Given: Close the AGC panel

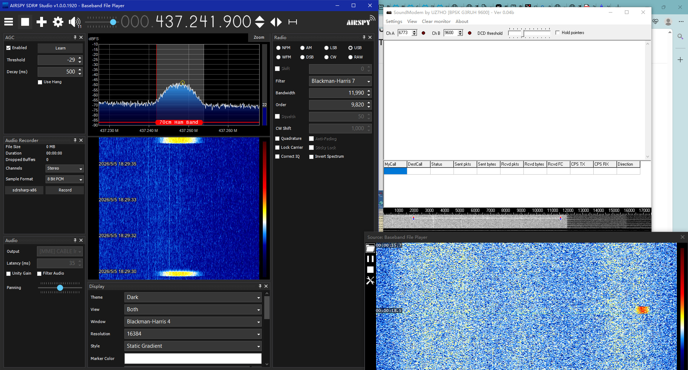Looking at the screenshot, I should pos(81,37).
